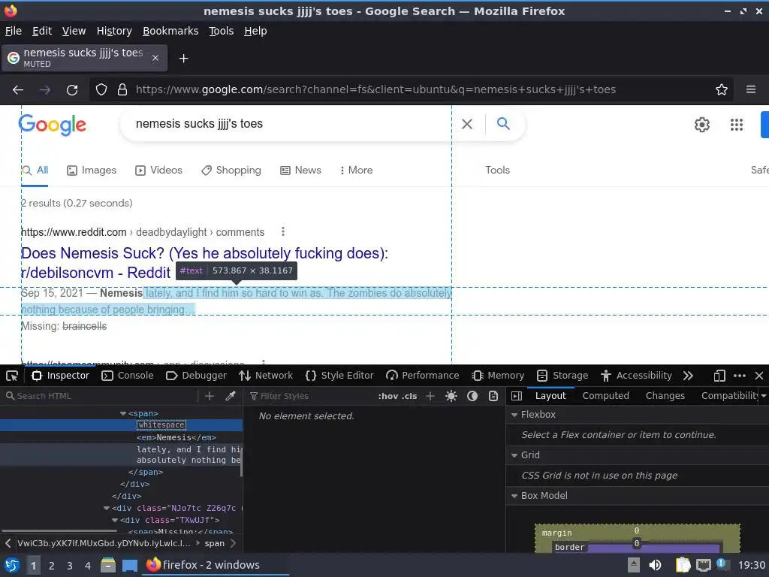Screen dimensions: 769x577
Task: Switch to the Network panel
Action: point(266,376)
